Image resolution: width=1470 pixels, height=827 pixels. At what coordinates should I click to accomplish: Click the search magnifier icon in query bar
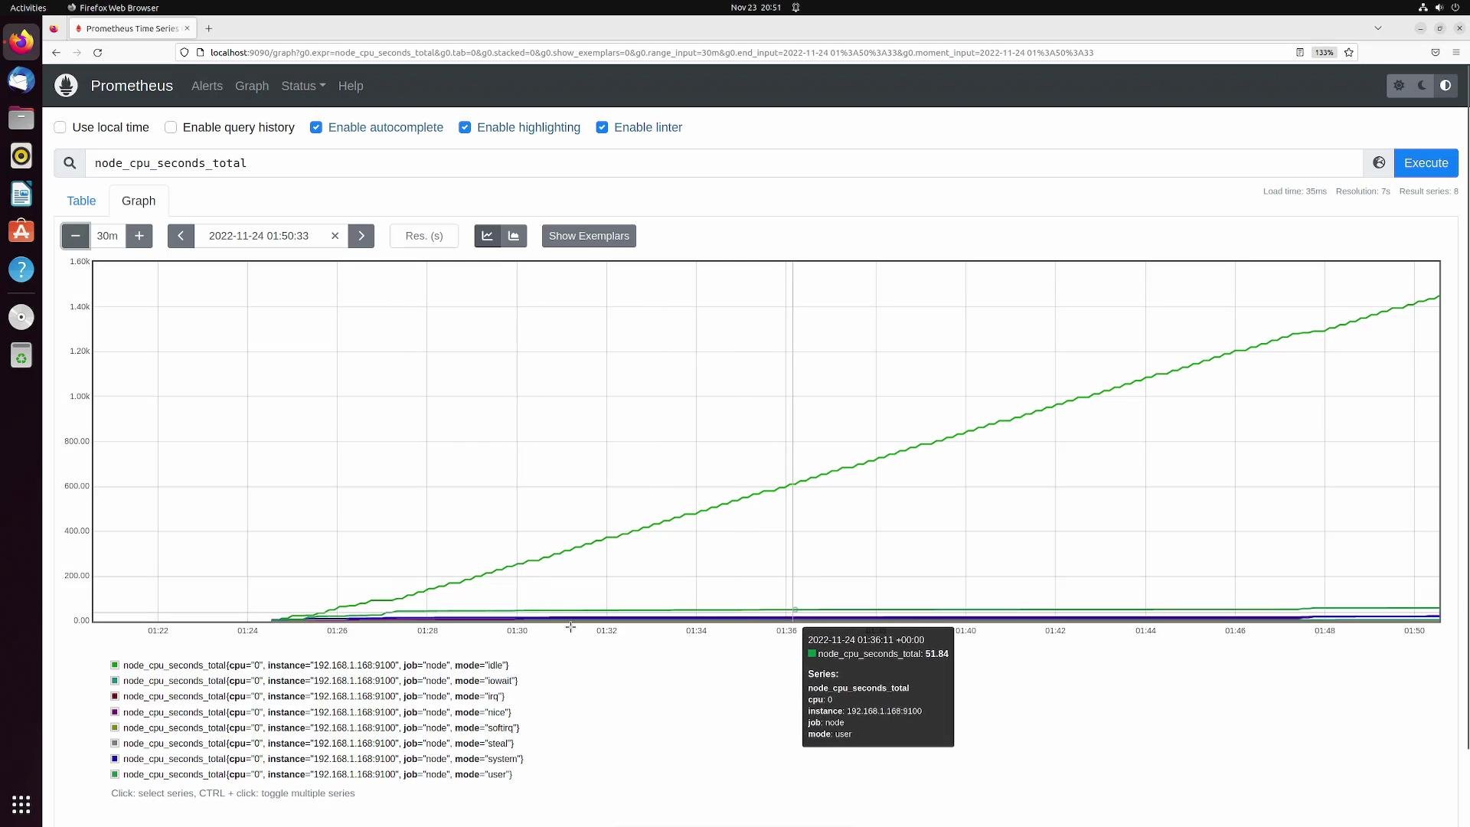coord(70,163)
